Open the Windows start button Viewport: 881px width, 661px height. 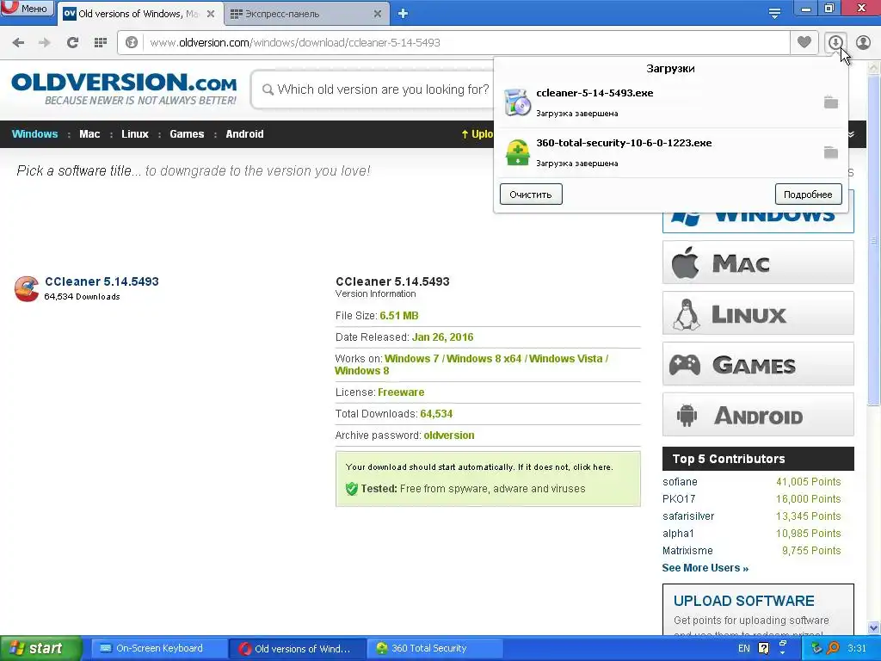(x=40, y=648)
